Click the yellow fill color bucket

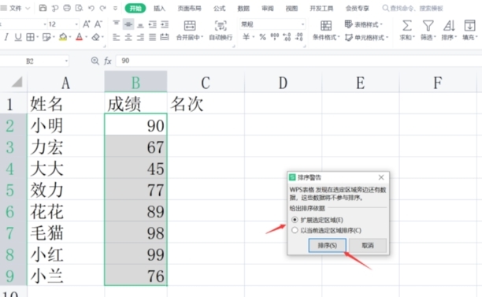pos(63,37)
